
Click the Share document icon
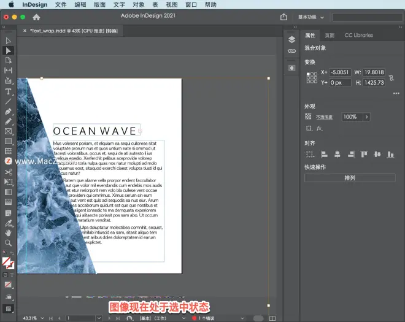[x=283, y=17]
